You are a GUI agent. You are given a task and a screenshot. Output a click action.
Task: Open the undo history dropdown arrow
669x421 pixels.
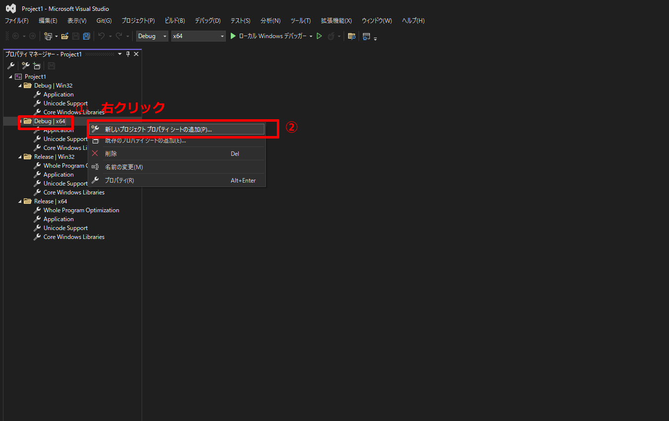110,36
